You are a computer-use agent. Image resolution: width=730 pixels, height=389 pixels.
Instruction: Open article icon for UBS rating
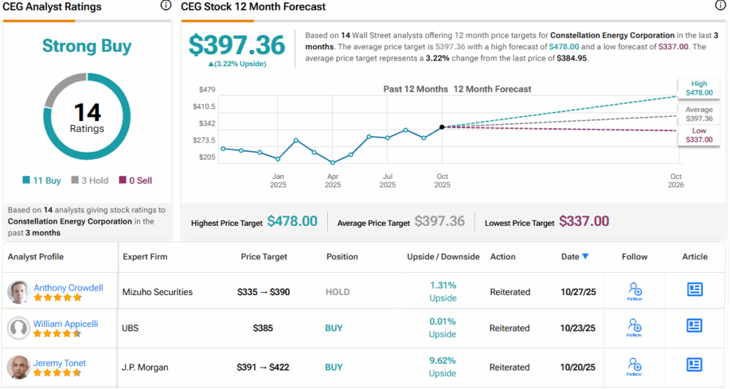694,326
